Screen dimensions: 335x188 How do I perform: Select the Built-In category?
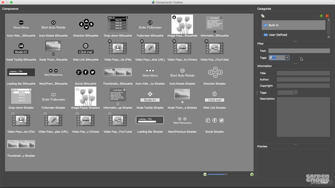click(288, 25)
